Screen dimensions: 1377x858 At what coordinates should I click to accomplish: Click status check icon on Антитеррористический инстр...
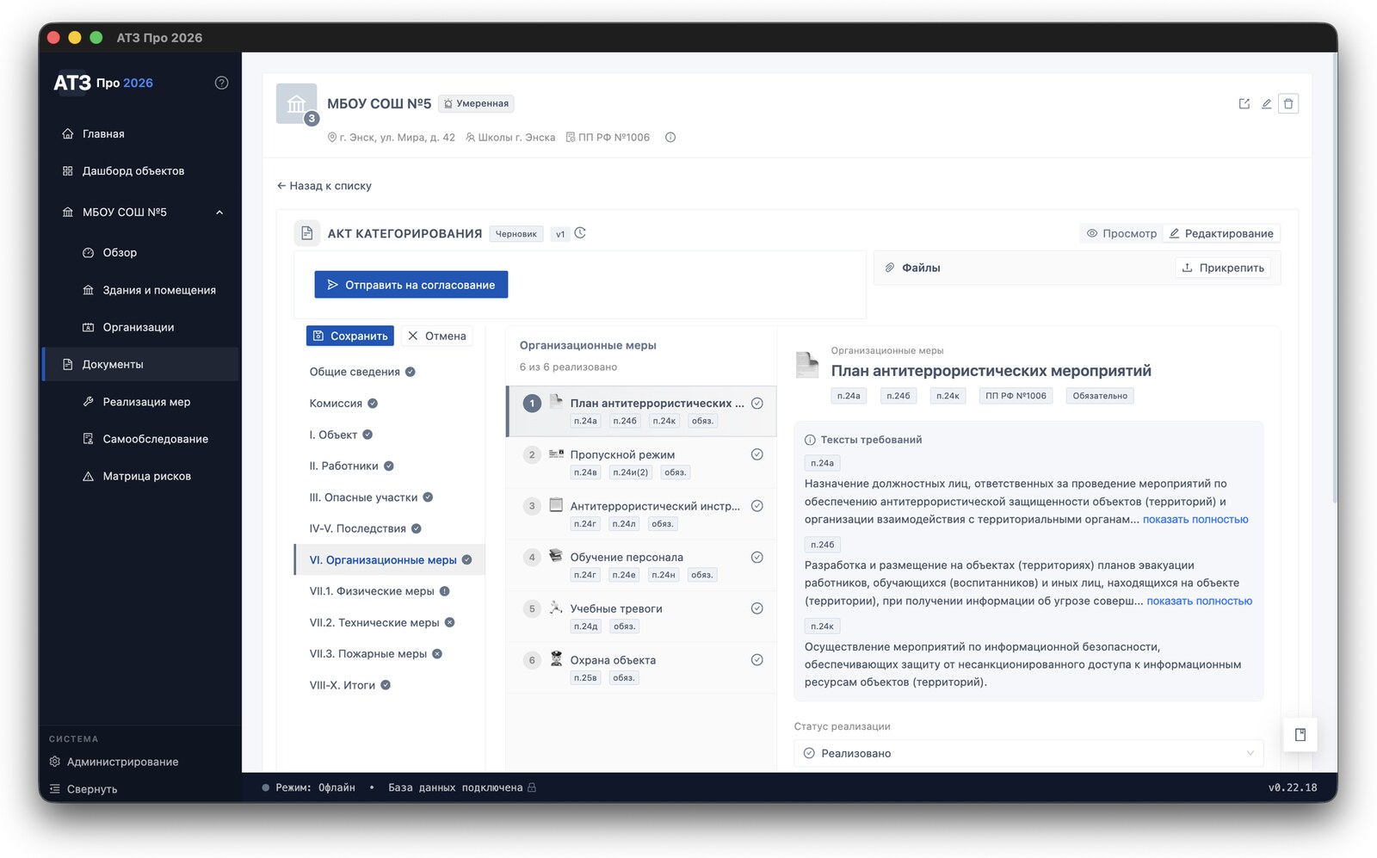(x=757, y=506)
